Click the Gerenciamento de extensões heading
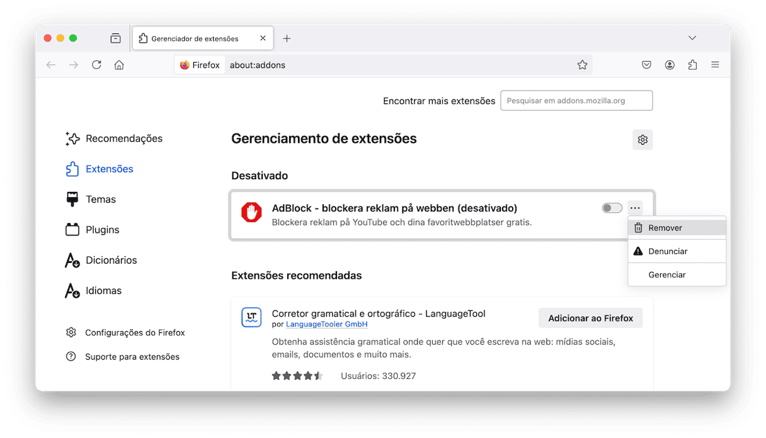The width and height of the screenshot is (766, 438). 324,138
